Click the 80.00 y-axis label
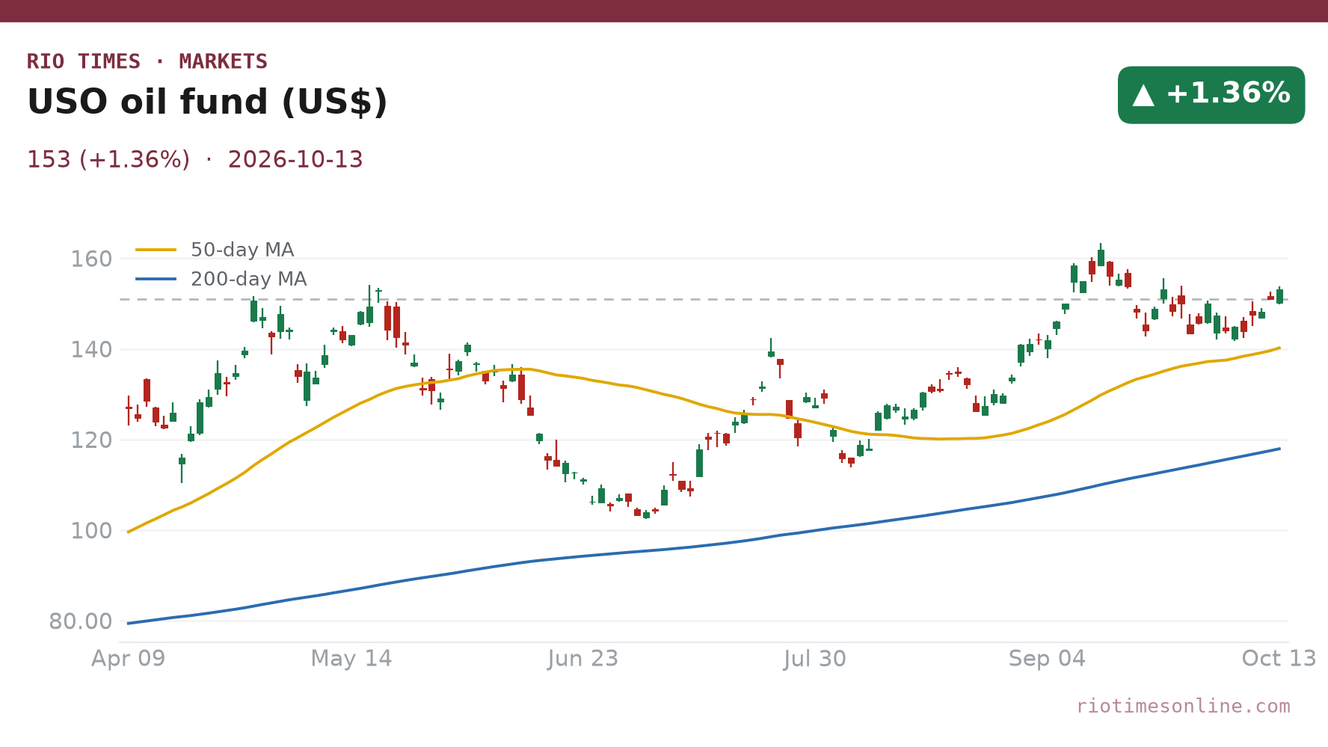 click(81, 621)
